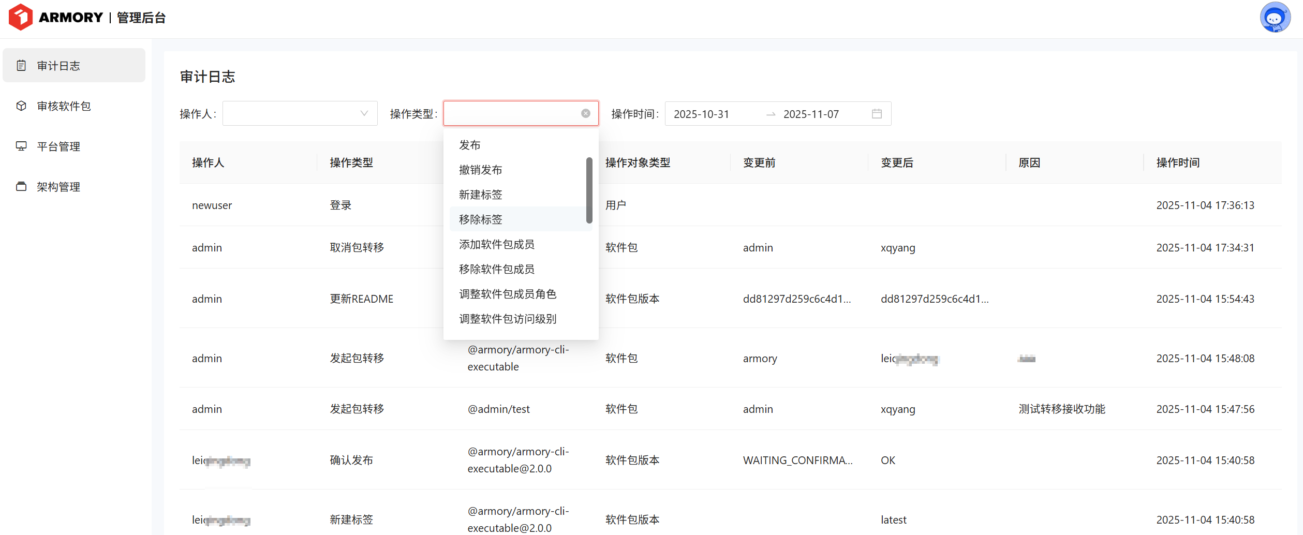Open 审核软件包 in the sidebar
1303x535 pixels.
click(x=64, y=106)
